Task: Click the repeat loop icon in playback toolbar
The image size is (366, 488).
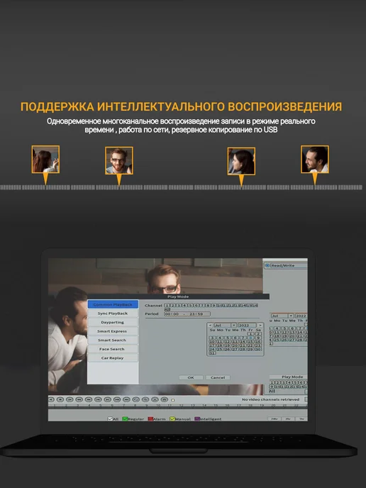Action: coord(136,399)
